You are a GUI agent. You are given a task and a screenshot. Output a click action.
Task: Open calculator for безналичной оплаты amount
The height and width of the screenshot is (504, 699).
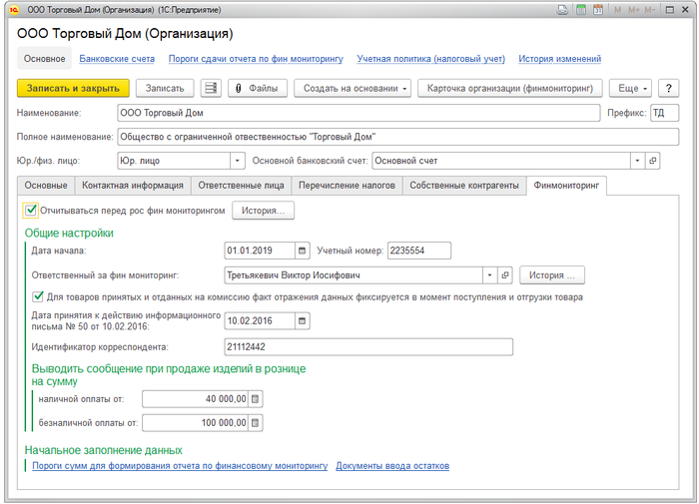click(x=255, y=423)
